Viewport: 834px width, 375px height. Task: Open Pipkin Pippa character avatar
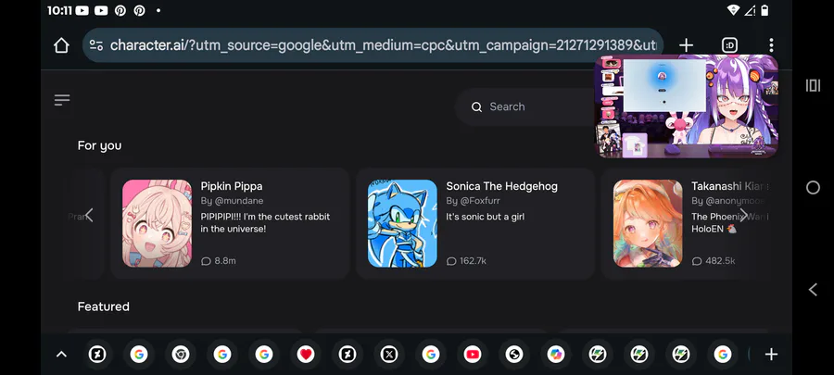[157, 223]
